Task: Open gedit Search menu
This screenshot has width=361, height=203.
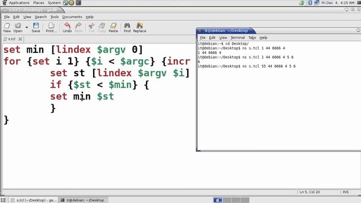Action: [x=41, y=17]
